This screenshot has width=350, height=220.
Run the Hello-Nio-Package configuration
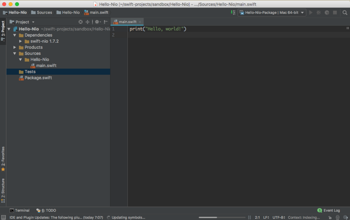coord(311,13)
